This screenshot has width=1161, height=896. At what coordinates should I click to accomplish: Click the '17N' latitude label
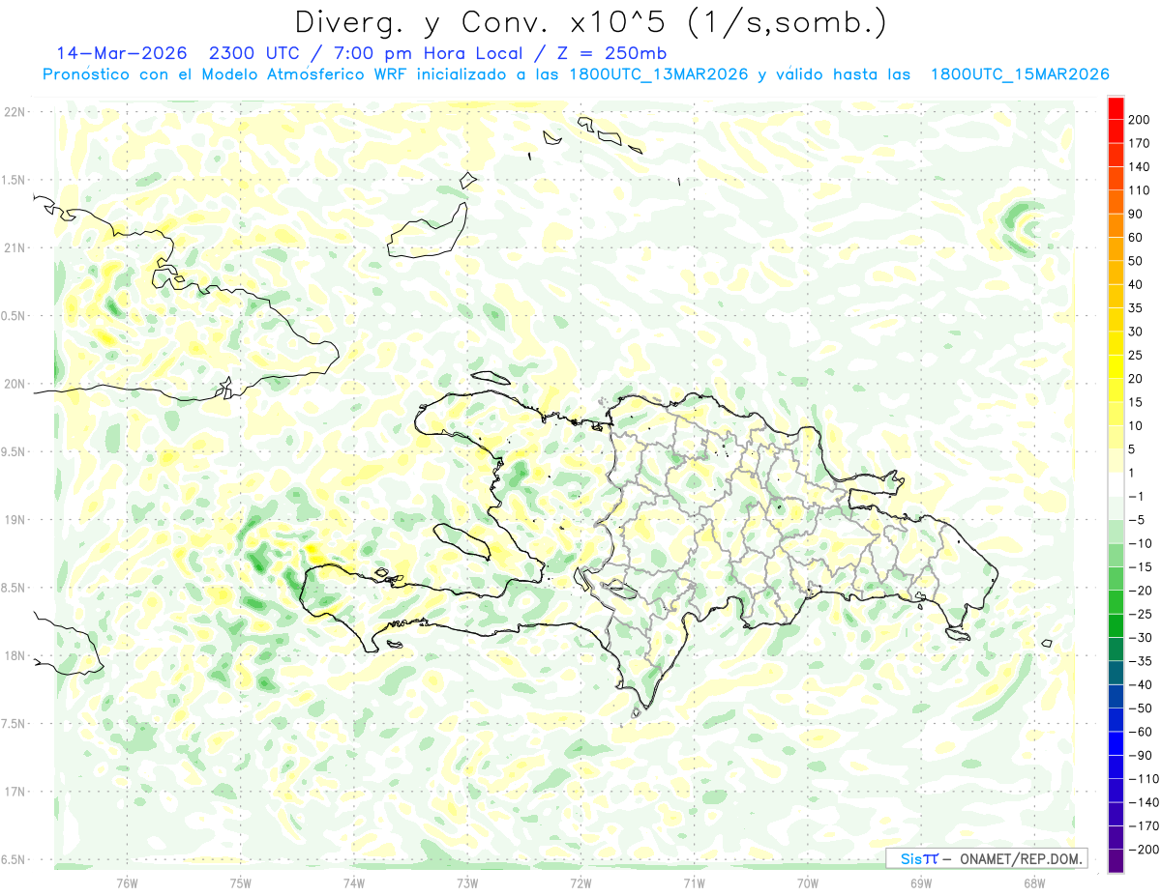pyautogui.click(x=15, y=792)
